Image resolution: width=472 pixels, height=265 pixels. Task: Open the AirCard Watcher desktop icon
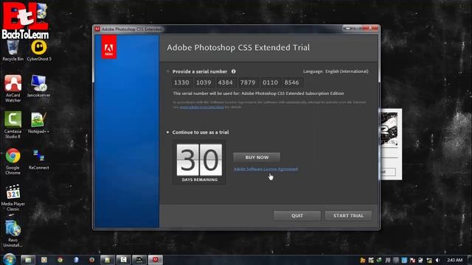tap(13, 88)
